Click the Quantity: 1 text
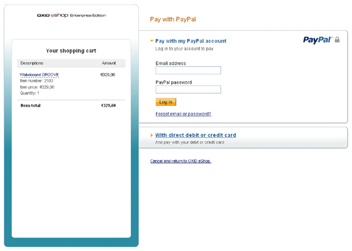The height and width of the screenshot is (251, 352). point(30,93)
